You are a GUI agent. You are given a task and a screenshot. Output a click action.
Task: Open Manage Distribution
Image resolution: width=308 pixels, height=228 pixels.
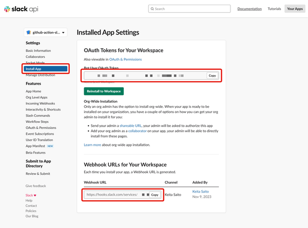[41, 75]
